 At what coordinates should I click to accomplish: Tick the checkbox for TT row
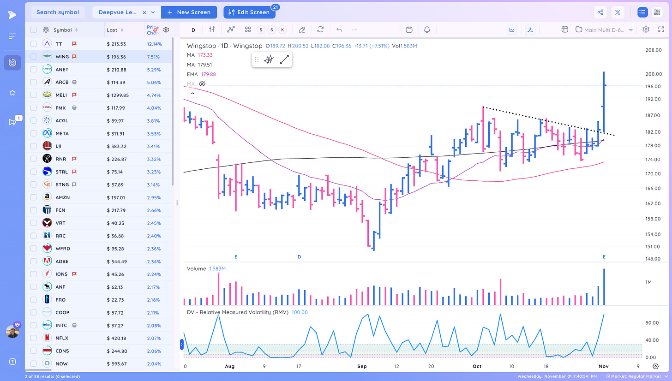click(x=33, y=44)
